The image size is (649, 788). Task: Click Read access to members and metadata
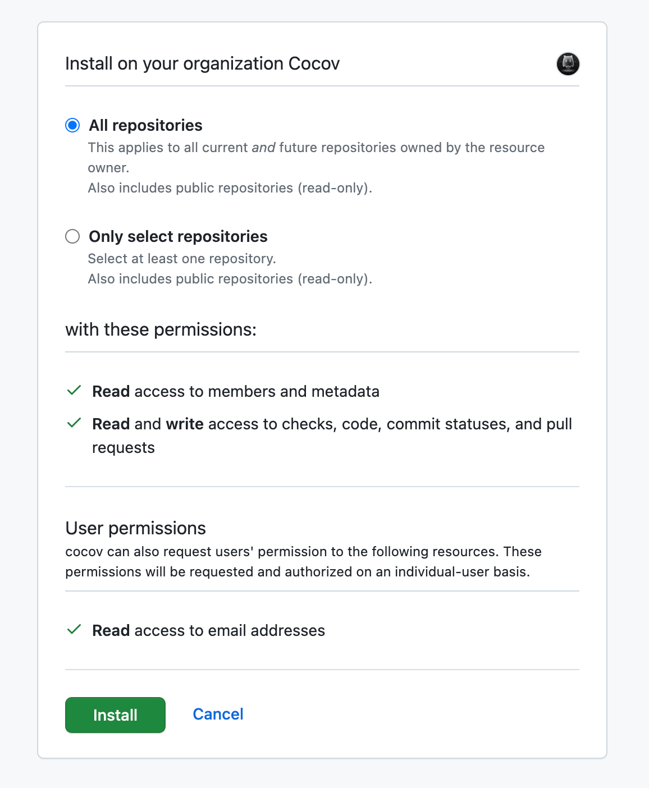tap(236, 391)
